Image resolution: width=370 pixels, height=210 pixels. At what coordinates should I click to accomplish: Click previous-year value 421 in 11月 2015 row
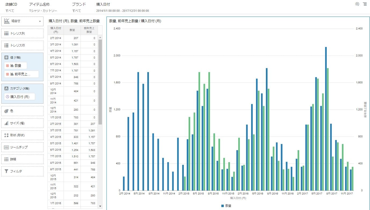[93, 186]
